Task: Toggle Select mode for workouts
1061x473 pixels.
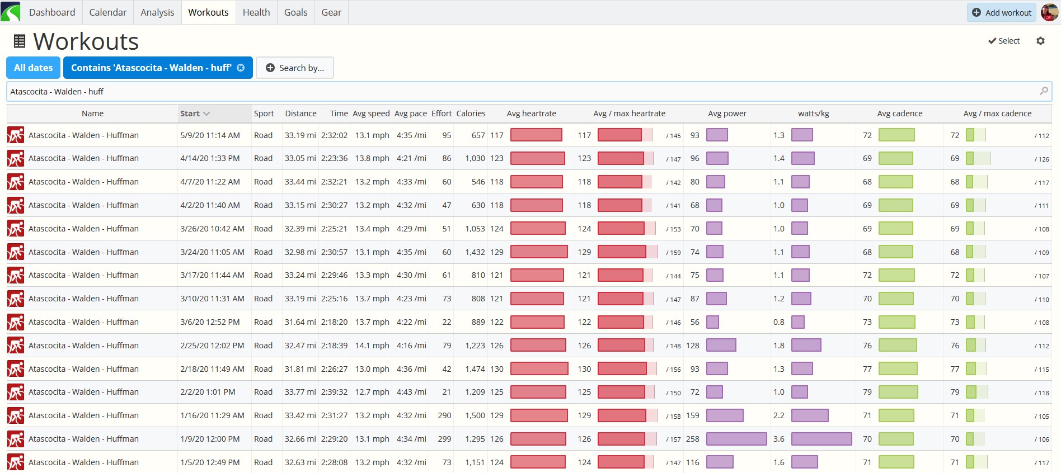Action: pyautogui.click(x=1004, y=41)
